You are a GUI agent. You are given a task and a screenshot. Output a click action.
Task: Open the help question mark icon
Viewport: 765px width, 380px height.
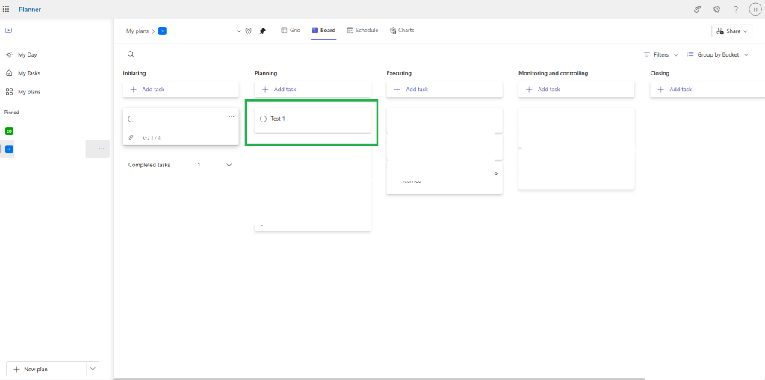(736, 9)
